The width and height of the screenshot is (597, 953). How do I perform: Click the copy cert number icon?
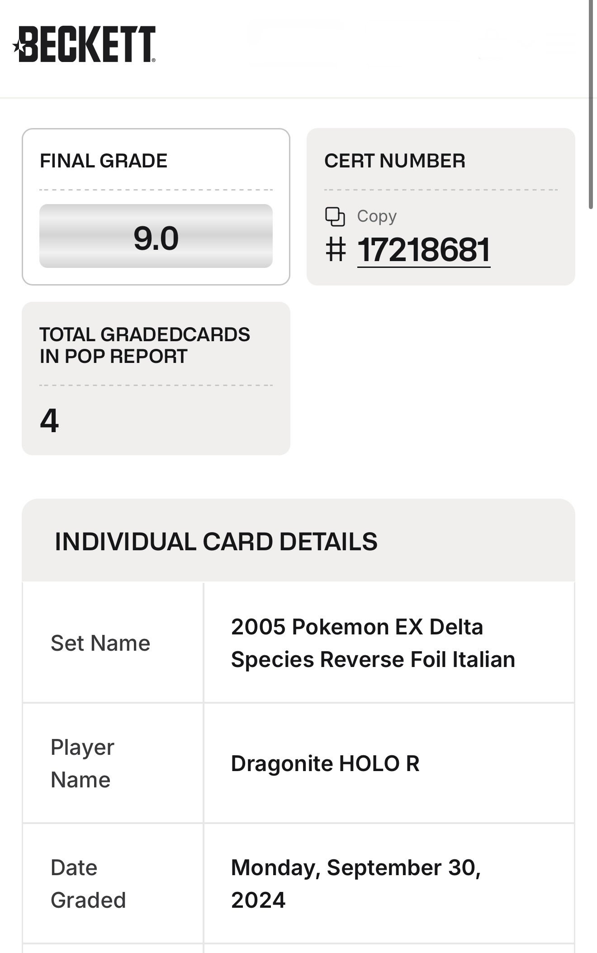click(335, 216)
